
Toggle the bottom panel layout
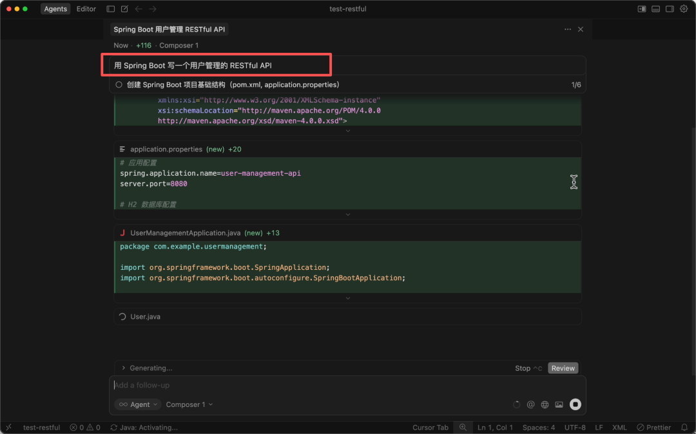pyautogui.click(x=655, y=9)
